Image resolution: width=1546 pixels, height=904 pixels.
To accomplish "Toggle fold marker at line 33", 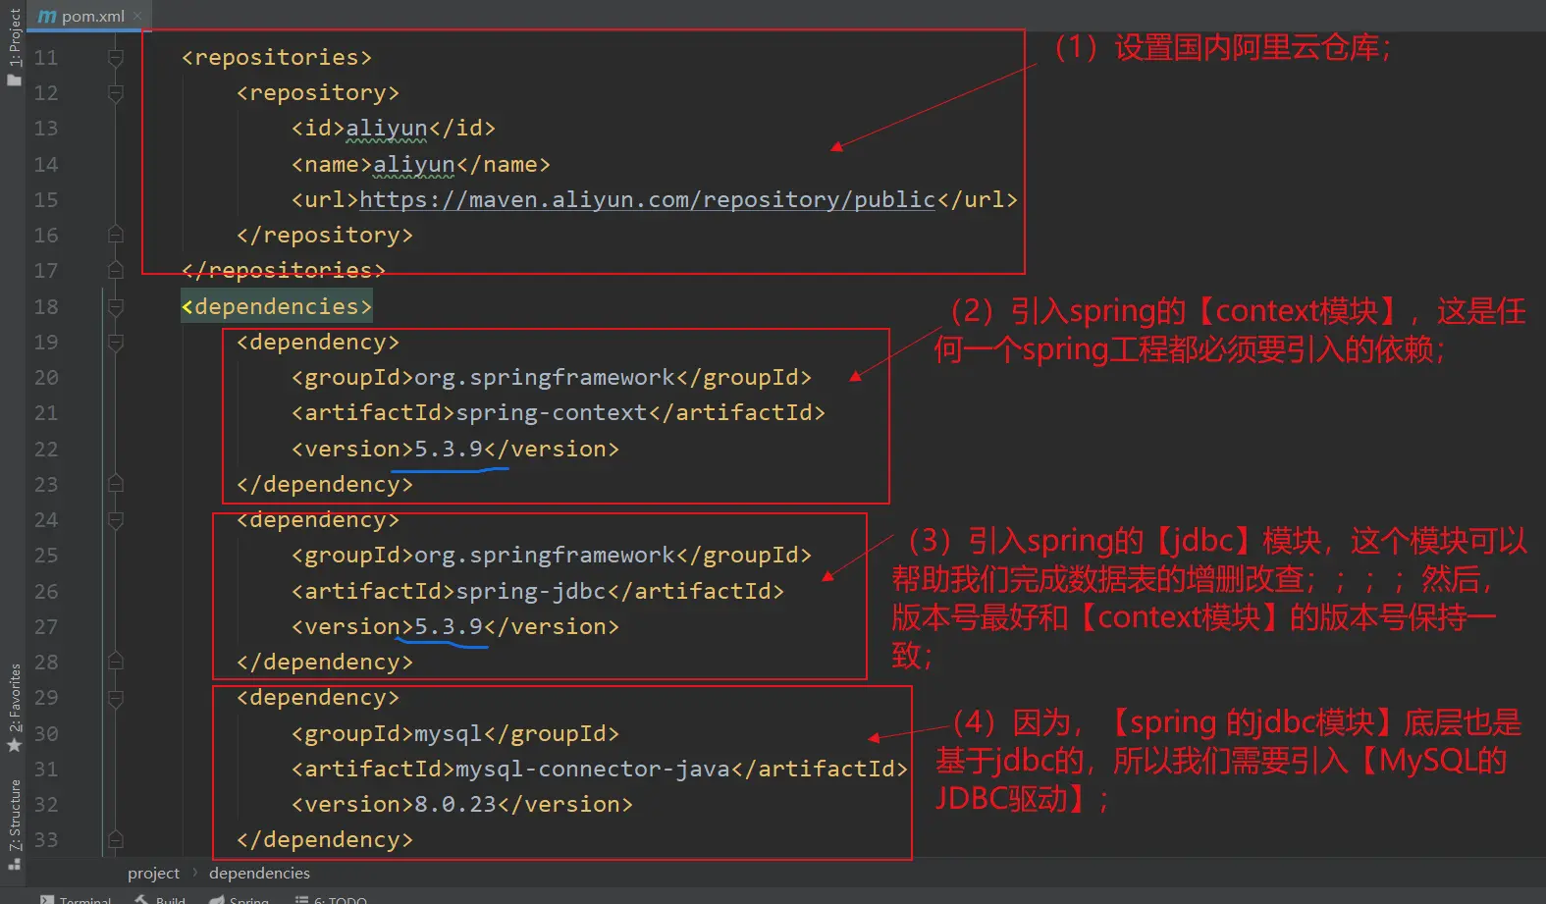I will 115,840.
